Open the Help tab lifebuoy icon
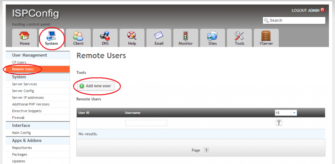 click(x=132, y=35)
